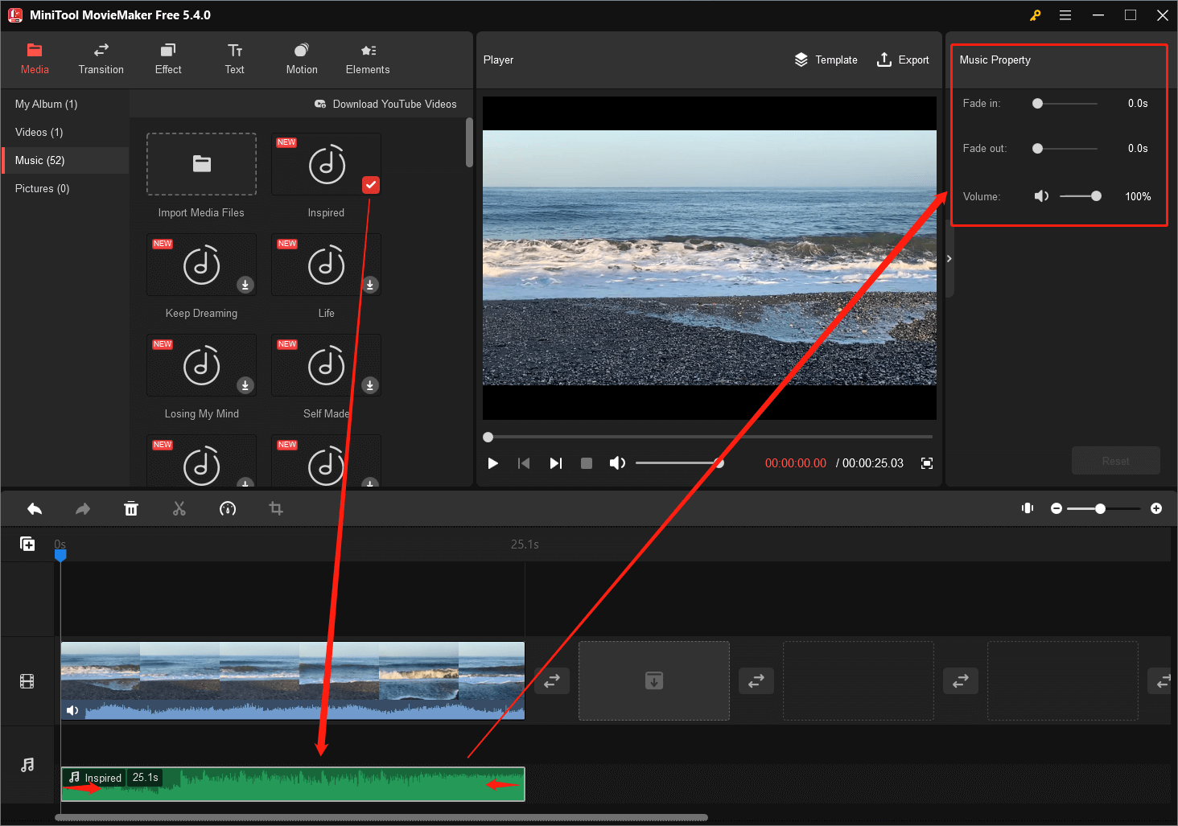Zoom in the timeline
This screenshot has width=1178, height=826.
1156,508
